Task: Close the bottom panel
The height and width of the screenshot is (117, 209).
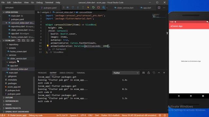Action: click(x=164, y=73)
